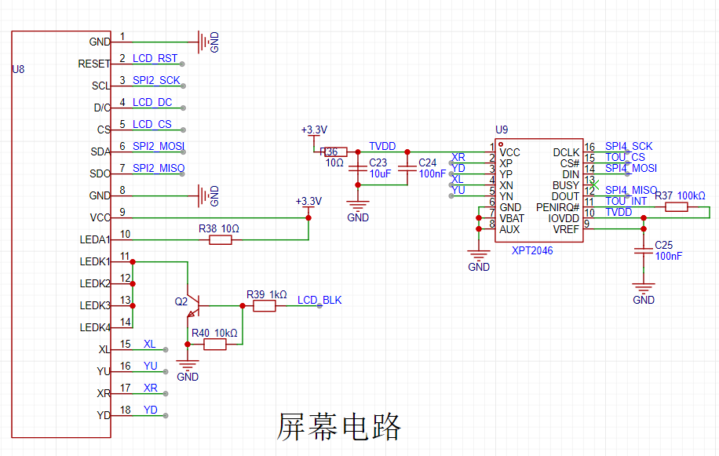The height and width of the screenshot is (456, 719).
Task: Select the C24 capacitor symbol
Action: [x=407, y=168]
